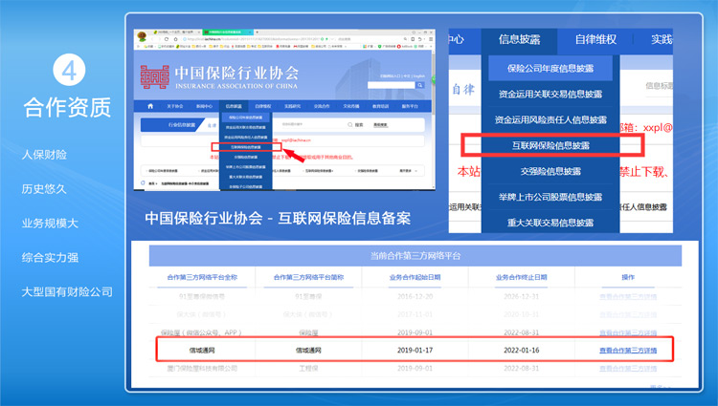Click the 当前合作第三方网络平台 table title bar
The height and width of the screenshot is (406, 718).
point(415,256)
